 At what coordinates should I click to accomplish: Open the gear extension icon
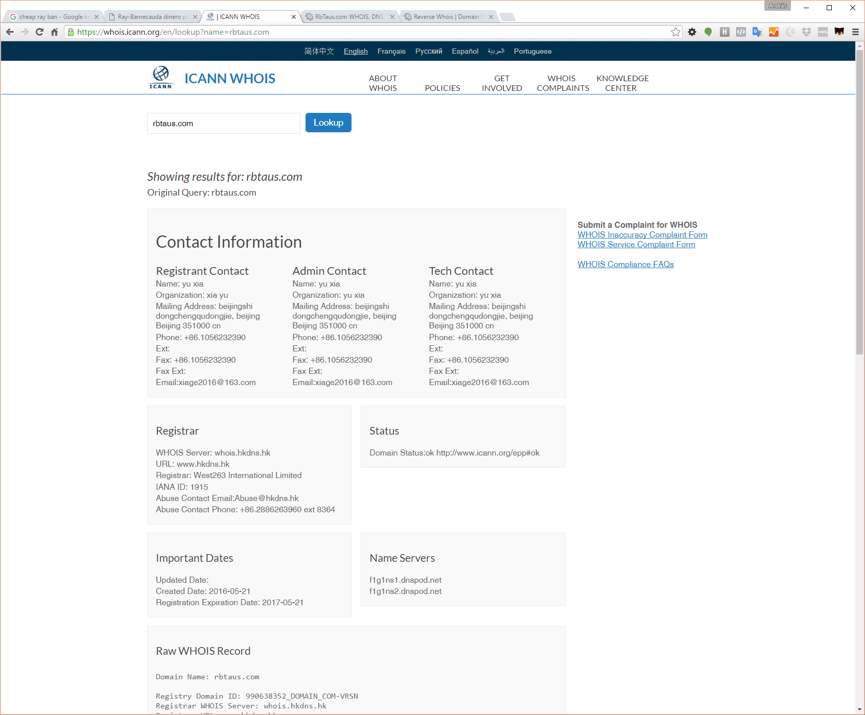coord(692,32)
